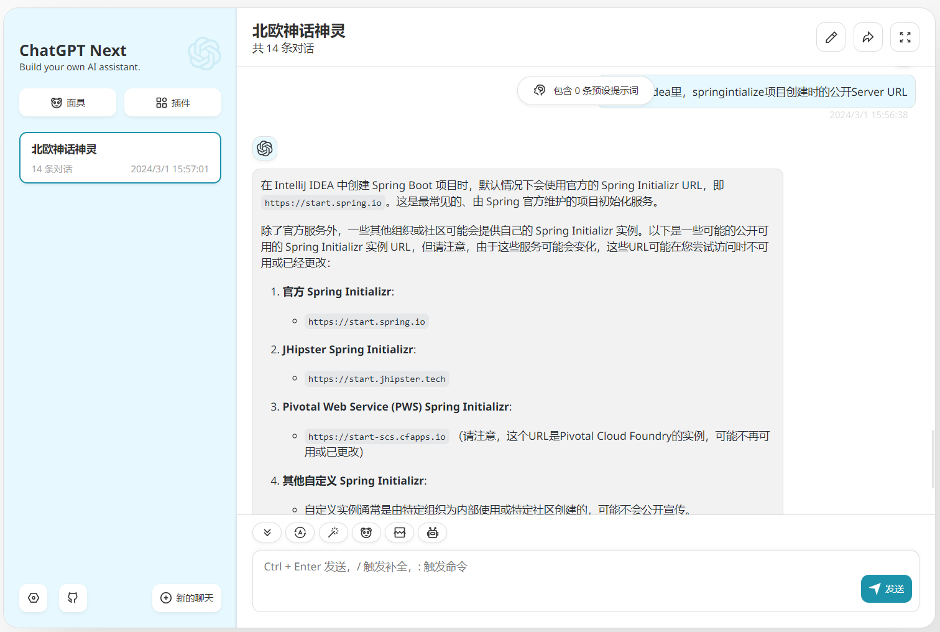Jump to bottom with double-chevron icon

tap(267, 532)
